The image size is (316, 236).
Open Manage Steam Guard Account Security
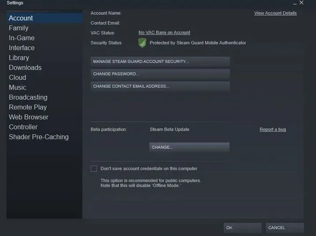click(x=160, y=62)
